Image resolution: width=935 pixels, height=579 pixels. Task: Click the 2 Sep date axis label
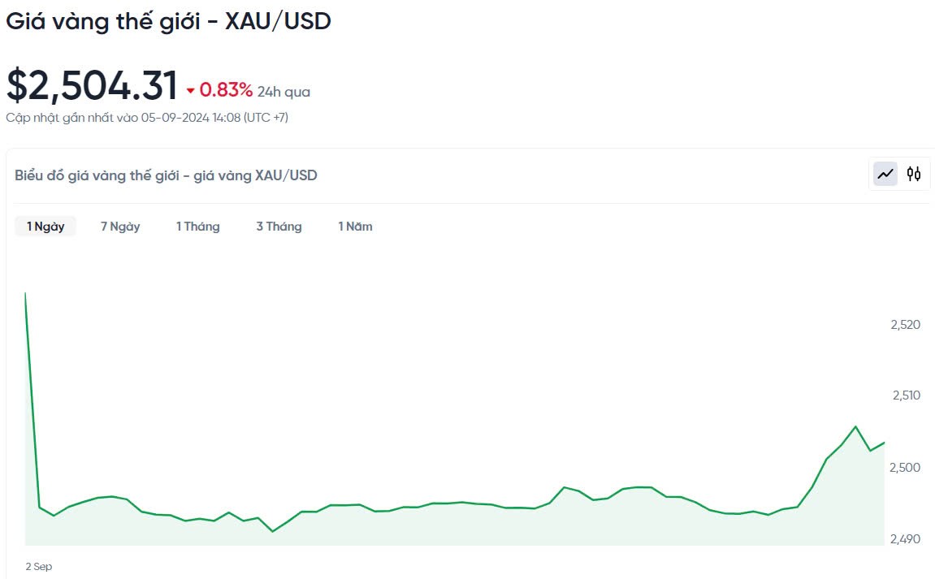39,566
